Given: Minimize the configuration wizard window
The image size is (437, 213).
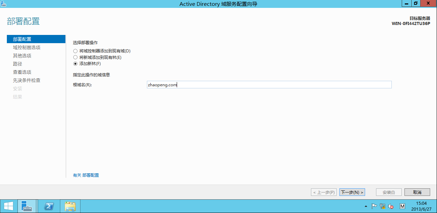Looking at the screenshot, I should tap(407, 3).
